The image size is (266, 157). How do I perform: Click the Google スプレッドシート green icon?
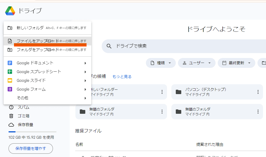10,72
